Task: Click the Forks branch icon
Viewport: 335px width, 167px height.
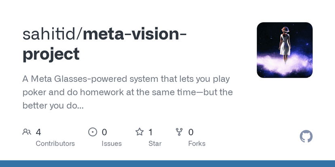Action: 179,132
